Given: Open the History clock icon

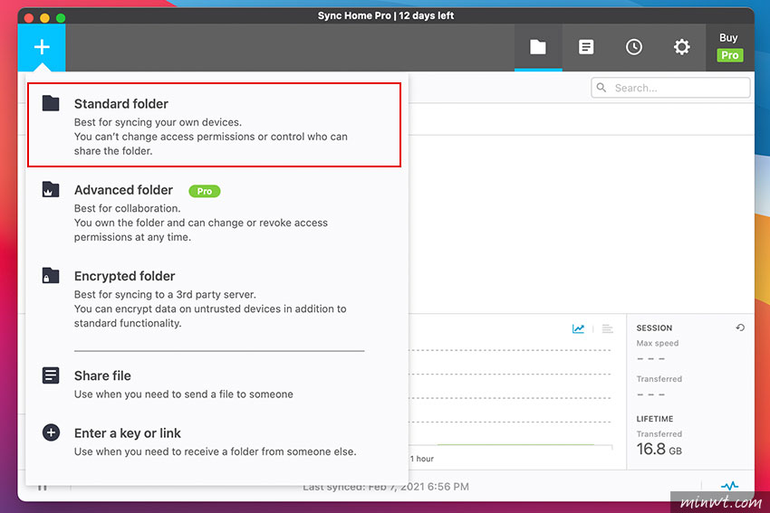Looking at the screenshot, I should pos(634,47).
